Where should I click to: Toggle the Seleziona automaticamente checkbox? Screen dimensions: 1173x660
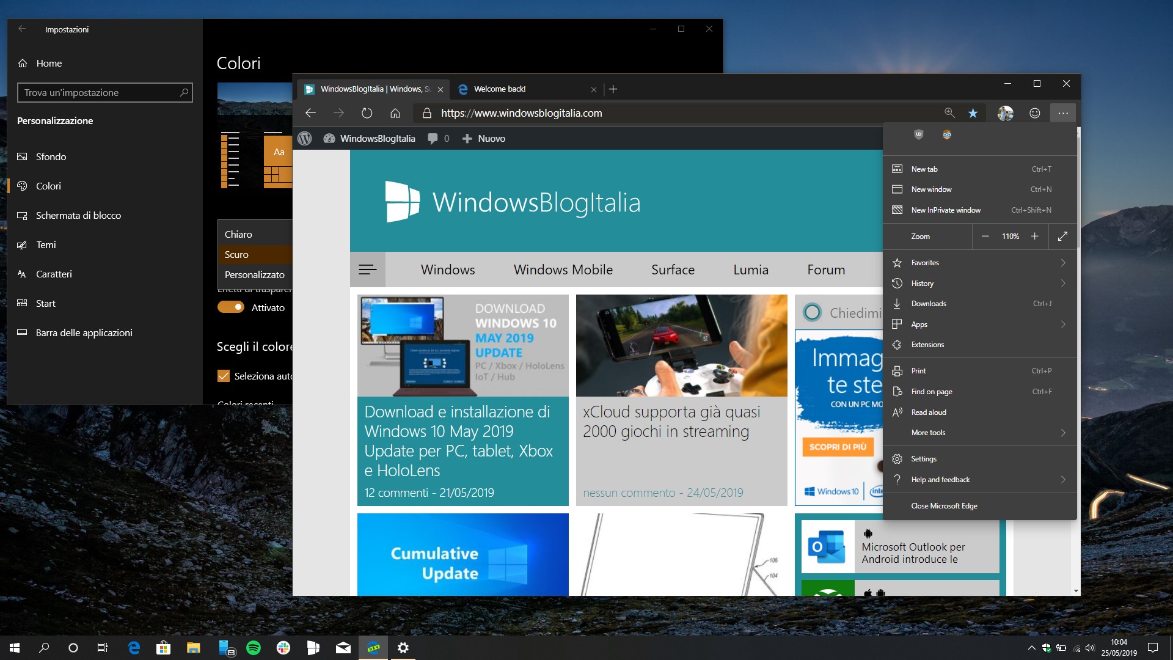pos(224,376)
